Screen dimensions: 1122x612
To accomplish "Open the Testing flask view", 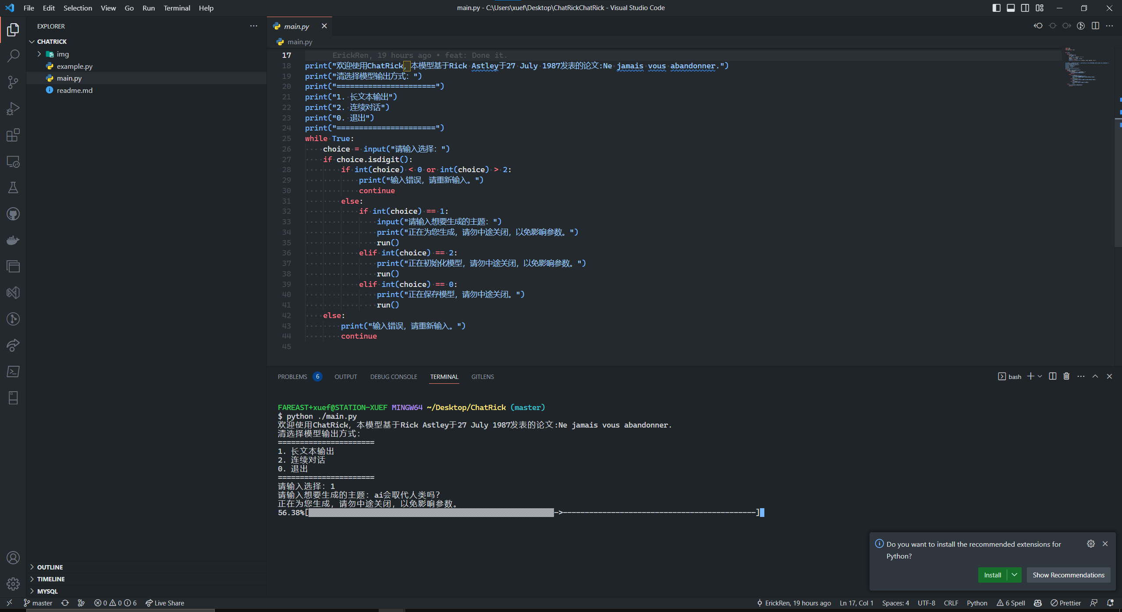I will click(x=13, y=187).
